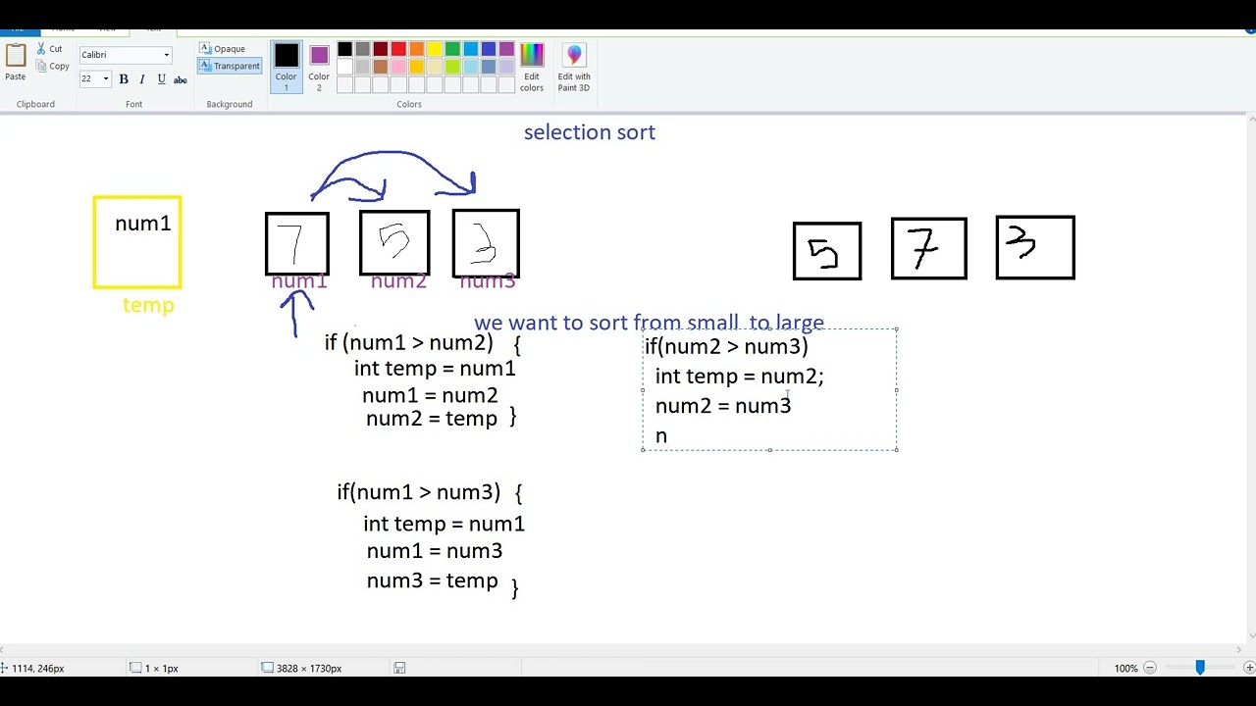Select Opaque background option
Image resolution: width=1256 pixels, height=706 pixels.
223,49
